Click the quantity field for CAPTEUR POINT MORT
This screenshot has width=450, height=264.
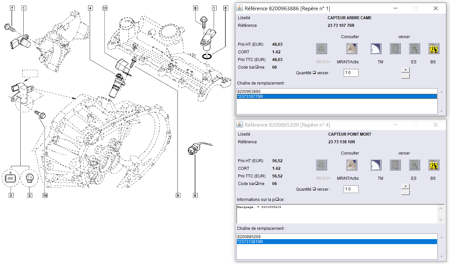351,189
